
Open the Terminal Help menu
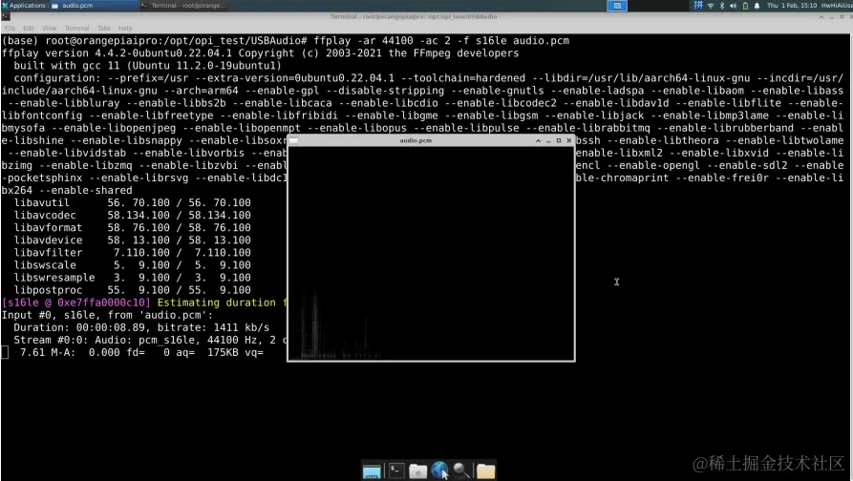(125, 29)
